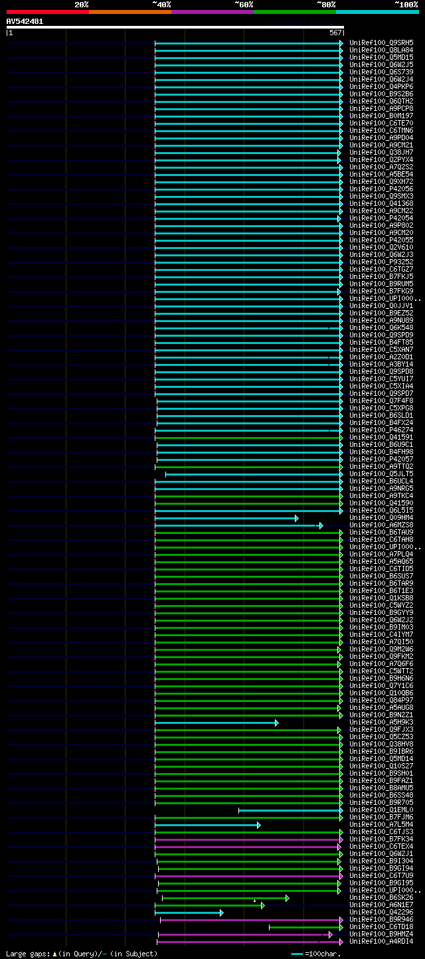Select hit label UniRef100_P93252

[x=381, y=262]
